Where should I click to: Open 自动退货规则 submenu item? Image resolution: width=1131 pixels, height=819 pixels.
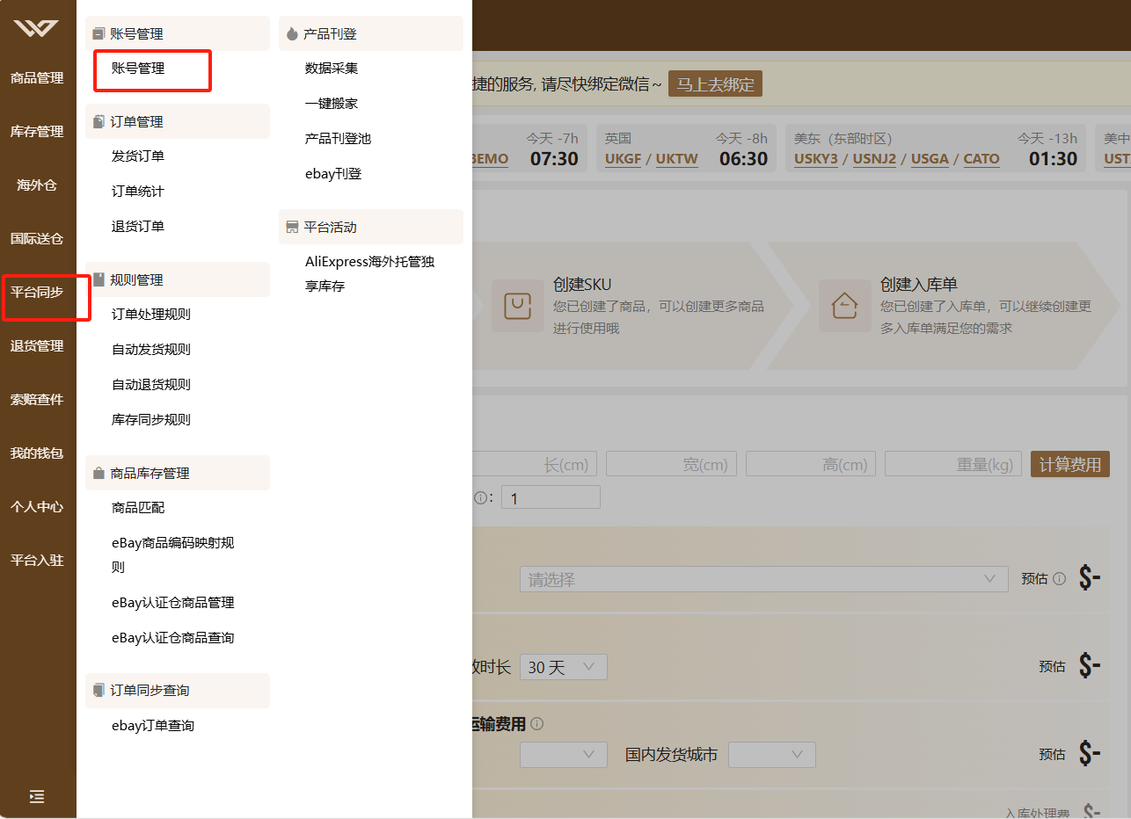(x=151, y=385)
